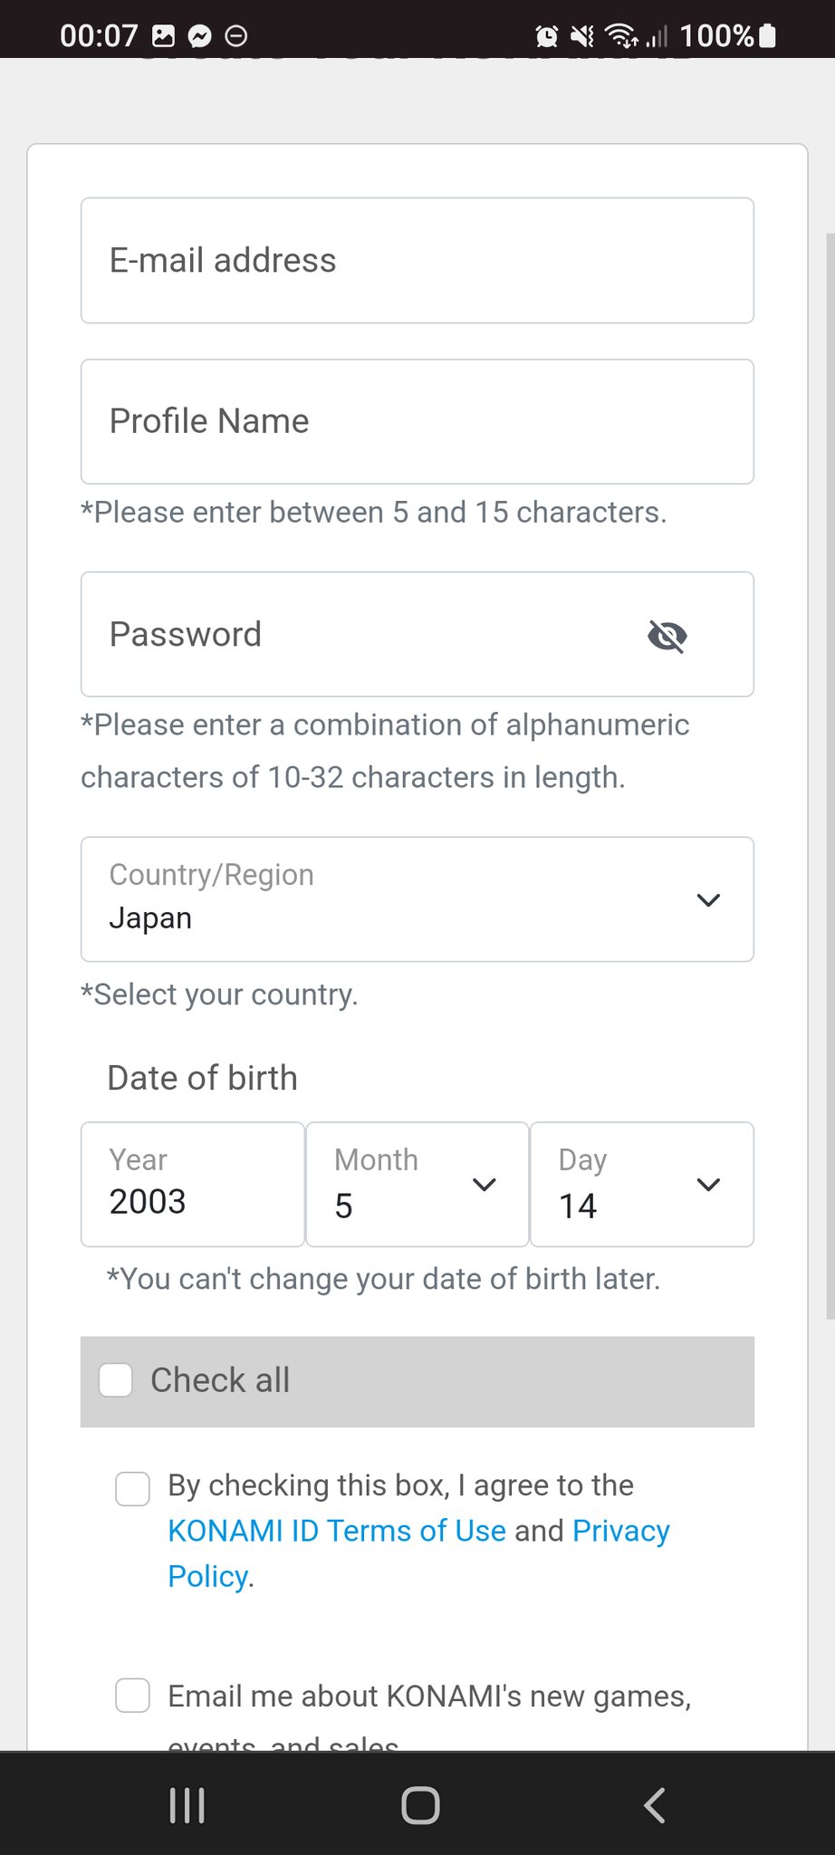Viewport: 835px width, 1855px height.
Task: Enable the Check all checkbox
Action: click(x=116, y=1380)
